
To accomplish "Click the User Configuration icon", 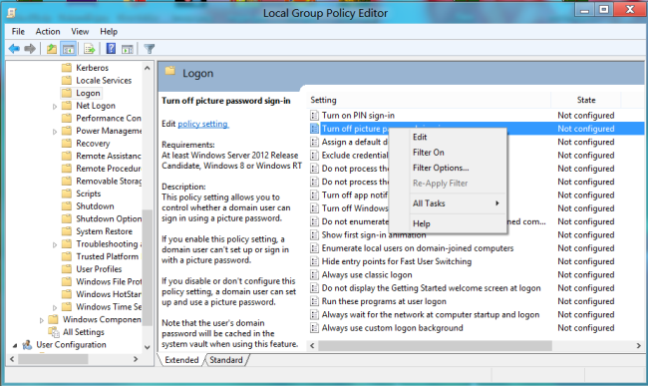I will coord(27,345).
